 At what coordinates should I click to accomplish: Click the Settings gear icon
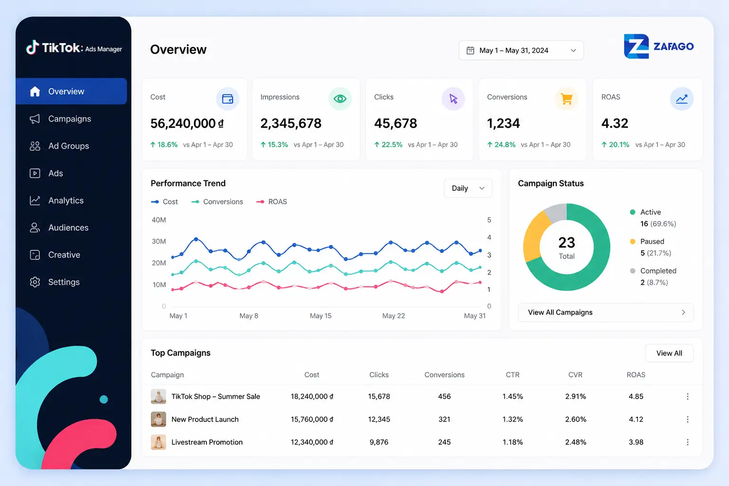point(35,282)
